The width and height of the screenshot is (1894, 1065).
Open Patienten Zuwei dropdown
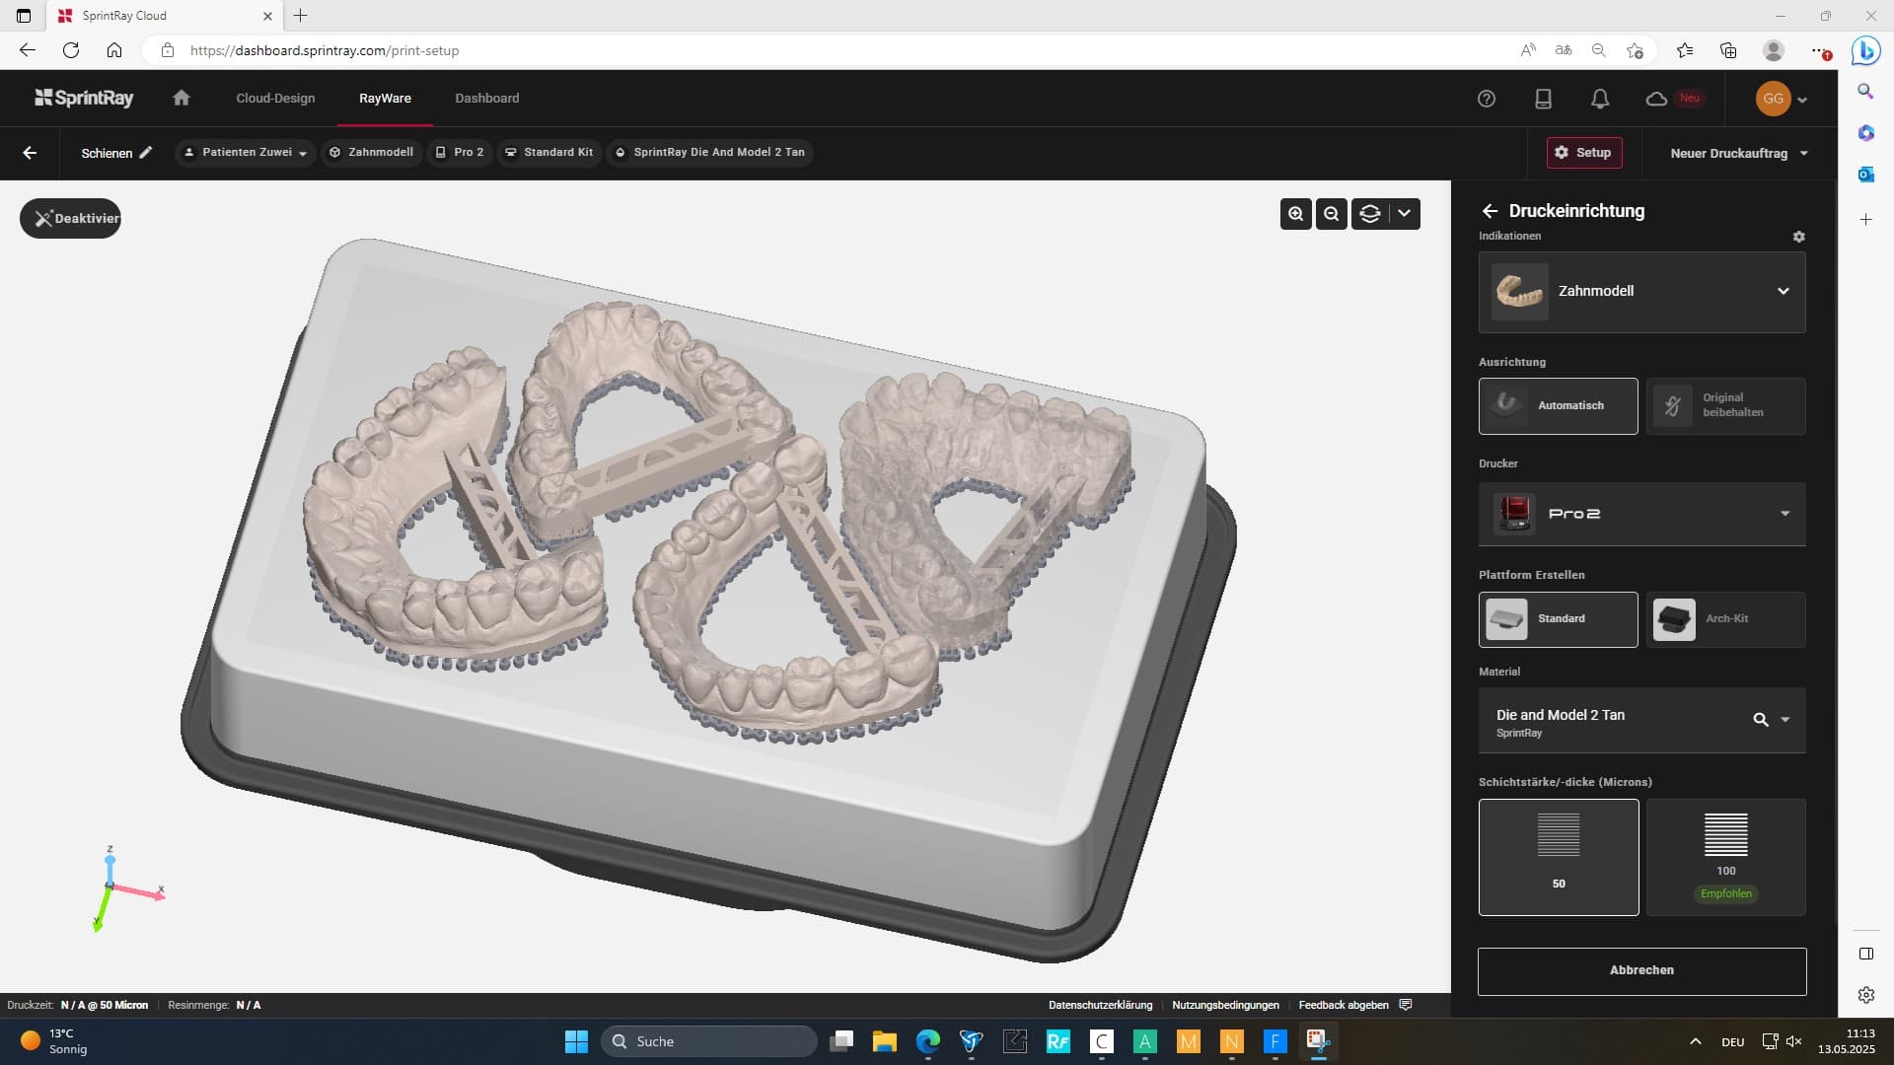(x=245, y=152)
